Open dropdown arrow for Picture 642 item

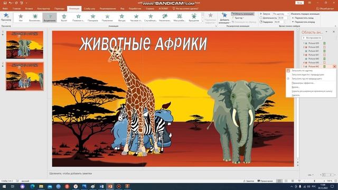pos(334,66)
